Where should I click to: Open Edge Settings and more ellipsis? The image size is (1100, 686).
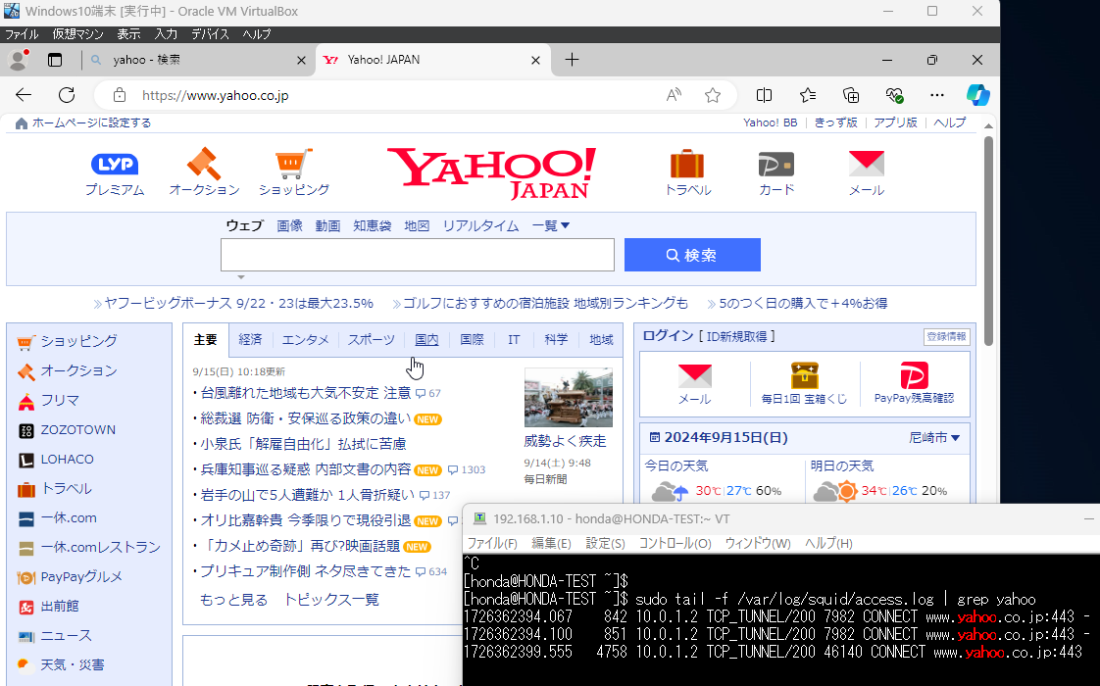pos(936,95)
